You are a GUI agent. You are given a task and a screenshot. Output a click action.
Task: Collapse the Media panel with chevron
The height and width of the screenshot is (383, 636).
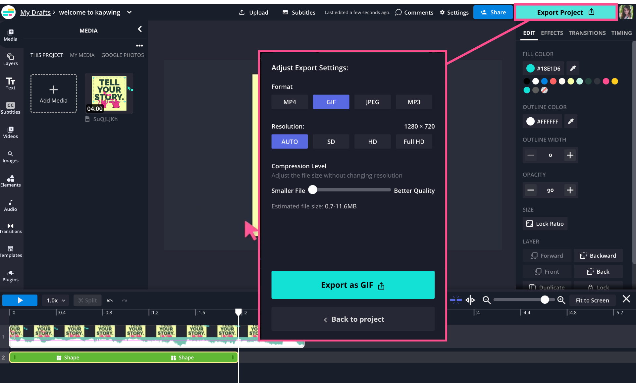point(140,29)
